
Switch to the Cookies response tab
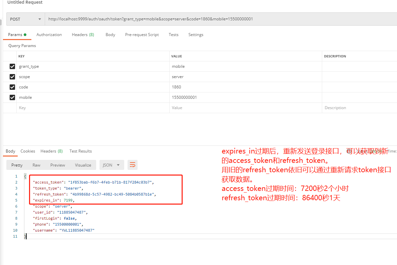[28, 151]
